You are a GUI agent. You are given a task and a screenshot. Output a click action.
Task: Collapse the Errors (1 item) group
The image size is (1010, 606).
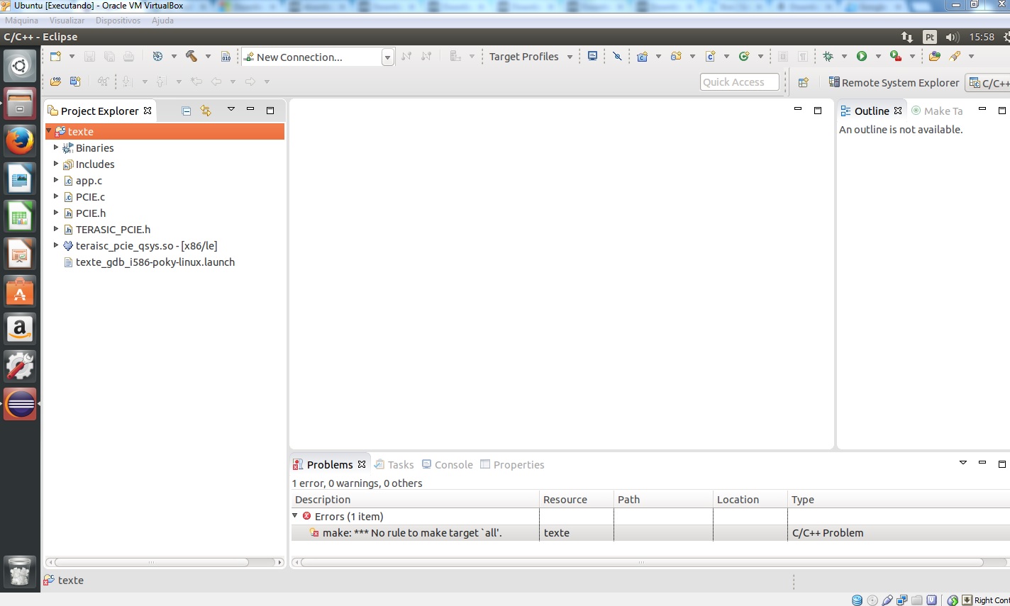pos(295,516)
